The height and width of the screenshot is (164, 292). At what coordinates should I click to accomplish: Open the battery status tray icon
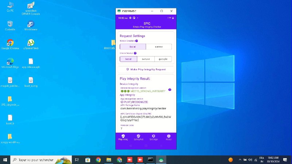point(245,160)
